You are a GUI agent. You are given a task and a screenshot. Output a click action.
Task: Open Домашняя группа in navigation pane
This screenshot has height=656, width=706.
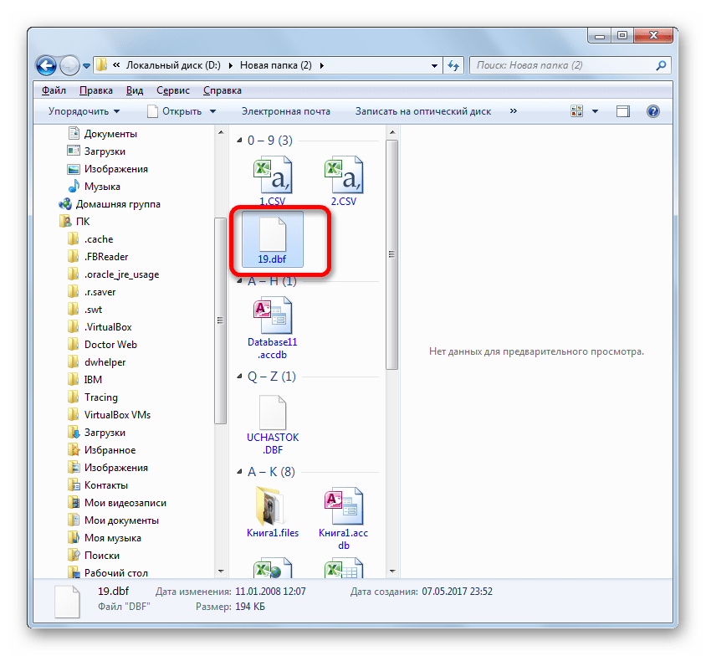pos(110,204)
